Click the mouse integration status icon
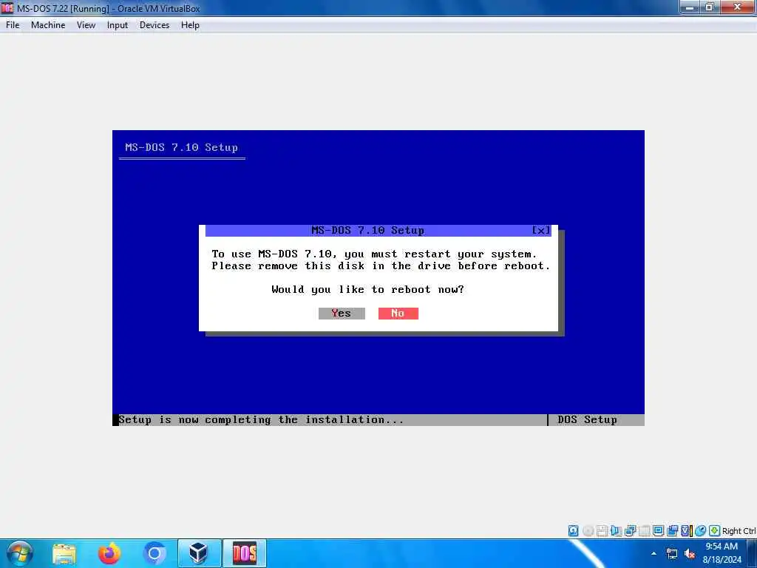The width and height of the screenshot is (757, 568). [x=701, y=531]
